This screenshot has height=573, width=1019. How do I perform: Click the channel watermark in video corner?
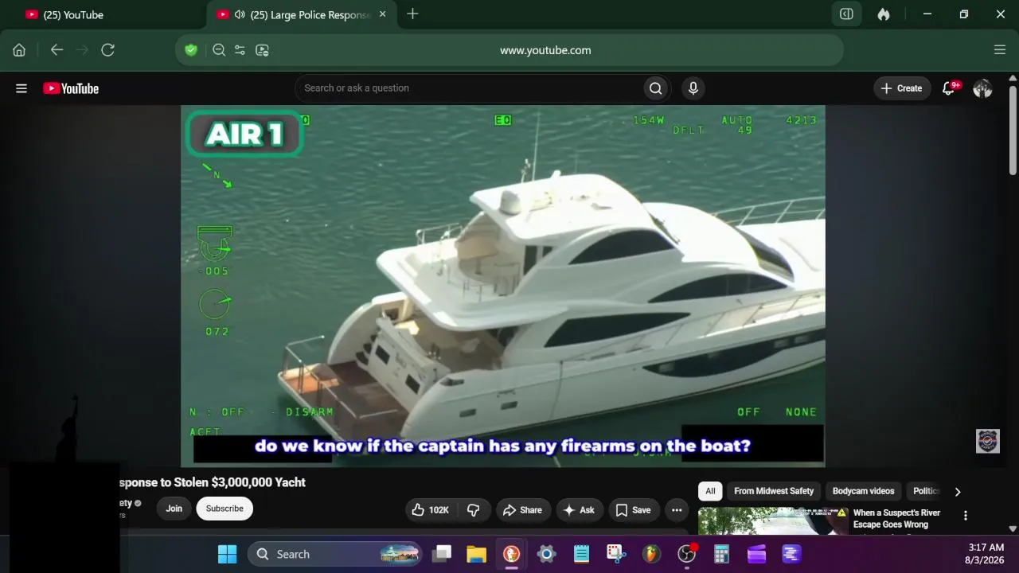coord(988,441)
